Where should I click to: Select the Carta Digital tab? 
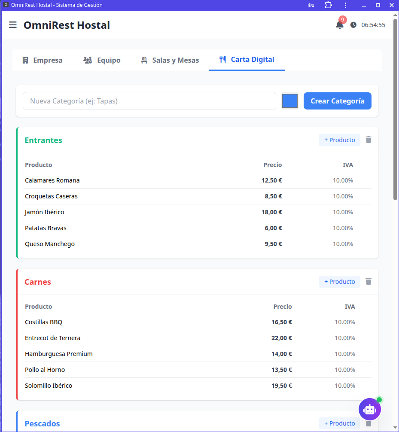point(247,60)
